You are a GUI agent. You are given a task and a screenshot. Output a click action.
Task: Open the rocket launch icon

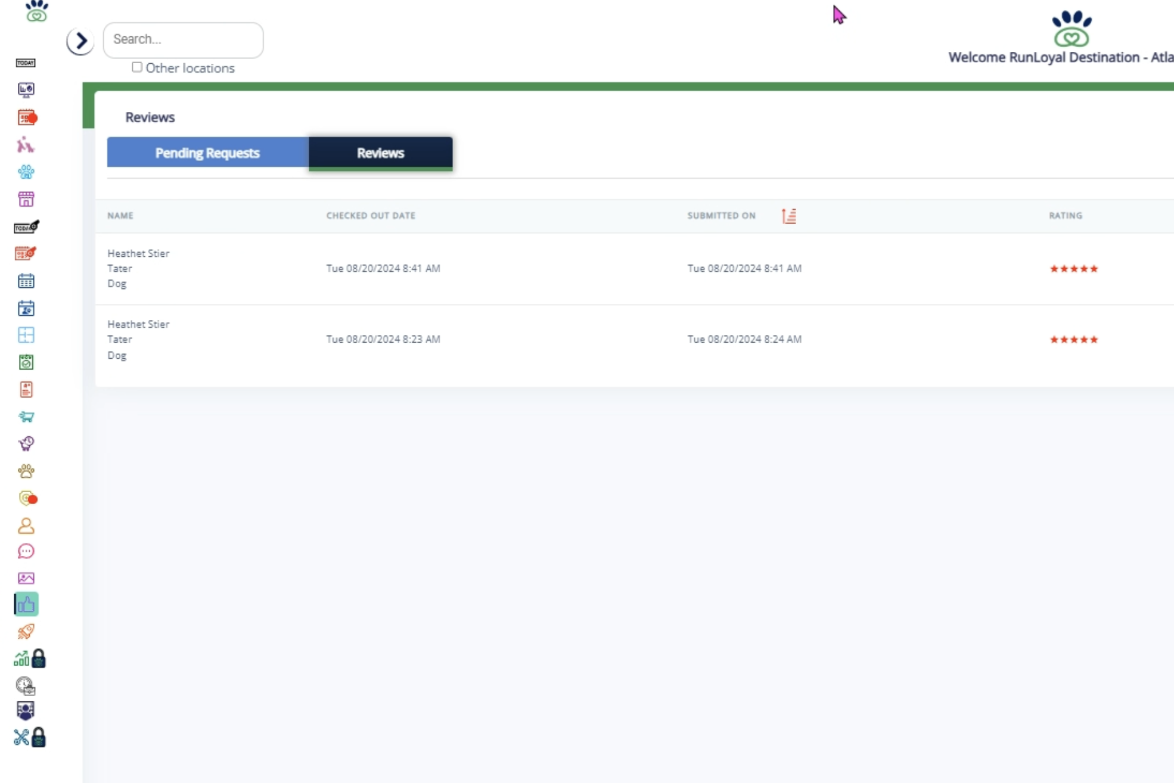click(x=26, y=631)
